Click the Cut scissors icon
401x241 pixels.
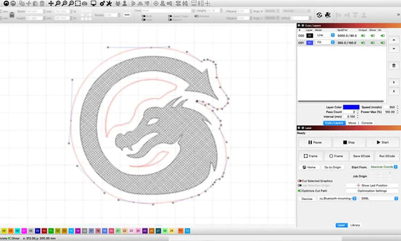pyautogui.click(x=29, y=3)
